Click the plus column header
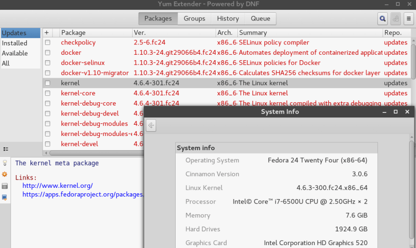Image resolution: width=416 pixels, height=248 pixels. (46, 33)
